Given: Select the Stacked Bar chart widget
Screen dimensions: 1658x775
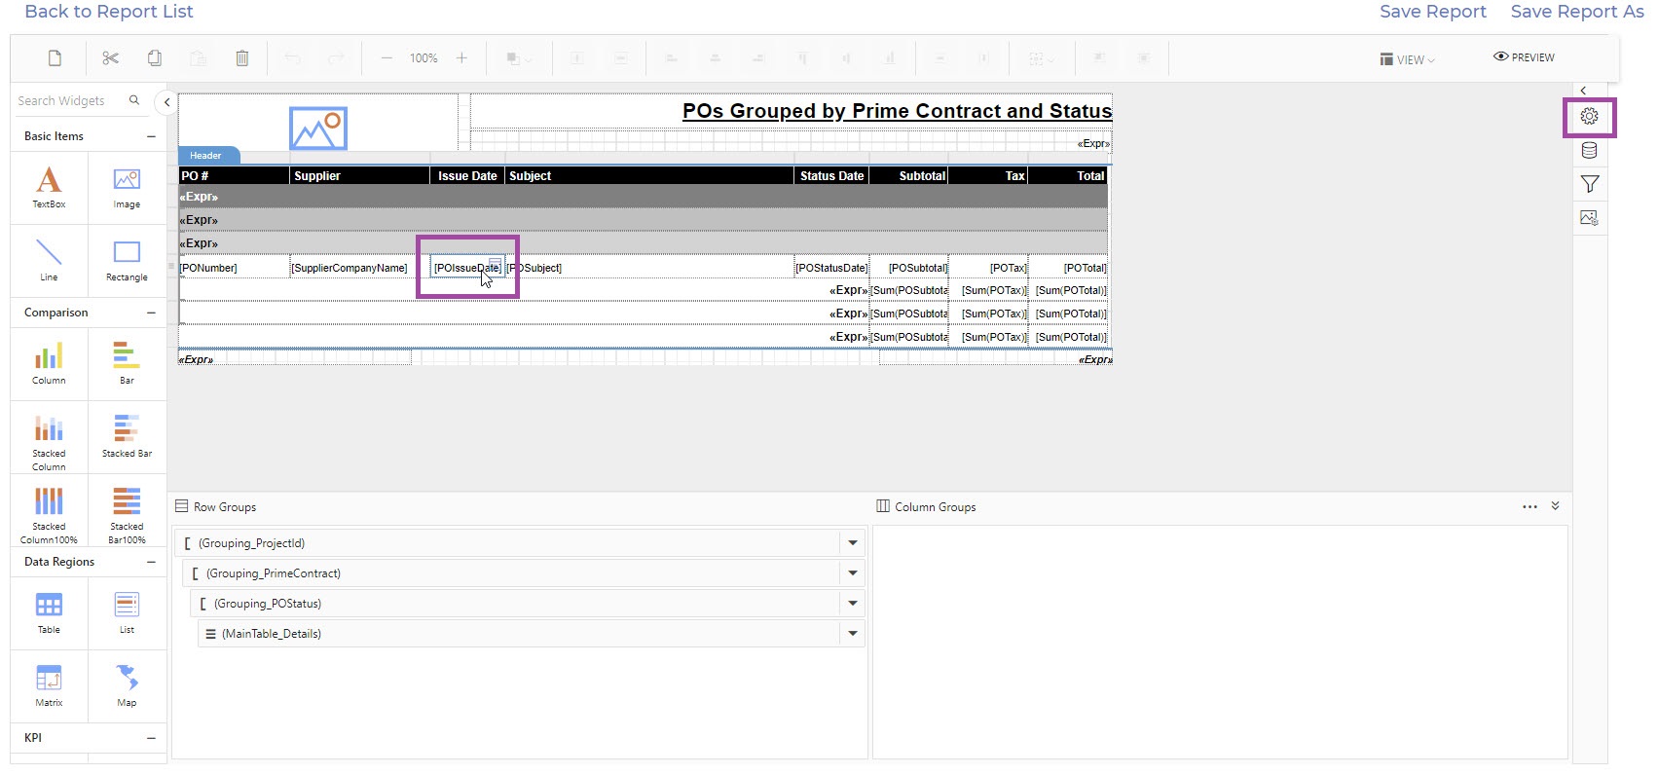Looking at the screenshot, I should 127,436.
